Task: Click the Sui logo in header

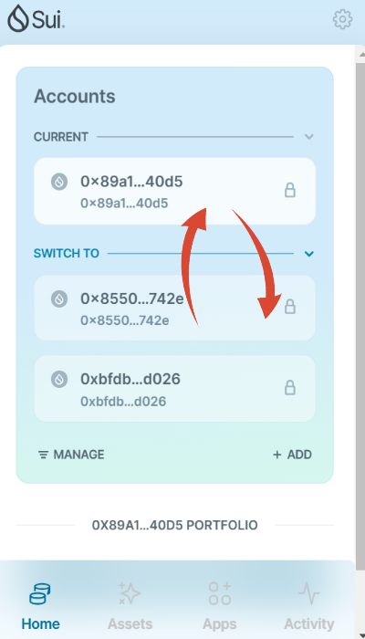Action: click(x=36, y=19)
